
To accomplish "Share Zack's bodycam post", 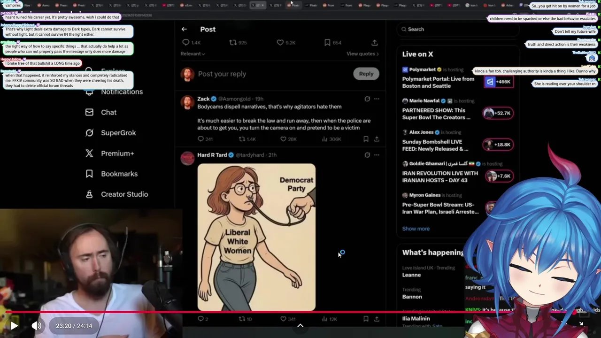I will click(x=377, y=139).
